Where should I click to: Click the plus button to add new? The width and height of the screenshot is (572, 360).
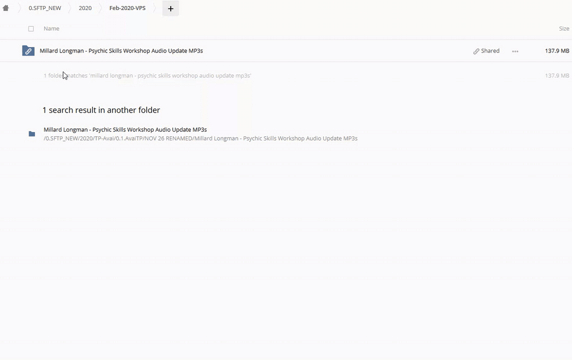point(170,8)
